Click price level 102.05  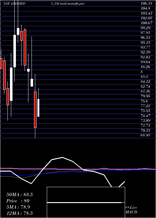[147, 18]
